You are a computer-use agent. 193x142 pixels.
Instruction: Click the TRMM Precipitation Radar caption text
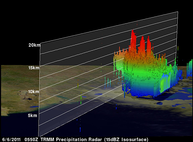pos(71,140)
